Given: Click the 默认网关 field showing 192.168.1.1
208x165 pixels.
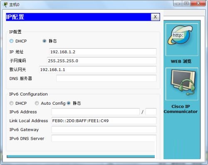Looking at the screenshot, I should pyautogui.click(x=98, y=69).
